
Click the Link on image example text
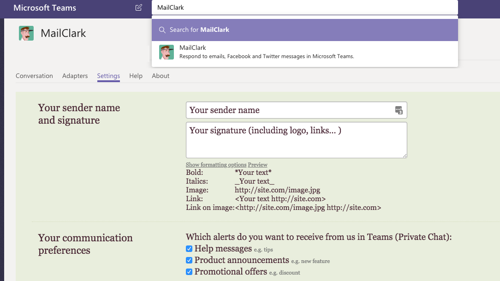[x=308, y=208]
